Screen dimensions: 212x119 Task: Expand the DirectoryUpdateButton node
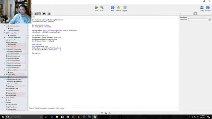[x=4, y=37]
